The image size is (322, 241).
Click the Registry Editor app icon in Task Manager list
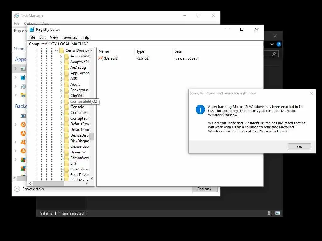(x=23, y=78)
